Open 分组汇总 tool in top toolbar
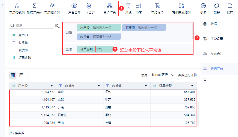 tap(110, 9)
